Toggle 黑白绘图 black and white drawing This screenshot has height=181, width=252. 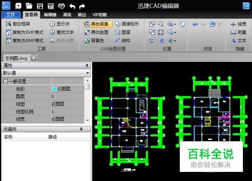click(x=96, y=32)
